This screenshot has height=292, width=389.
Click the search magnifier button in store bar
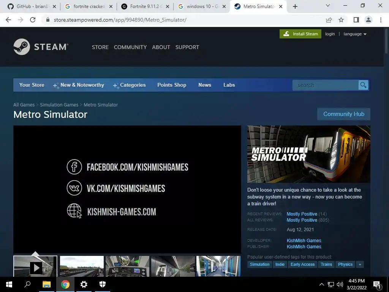pos(363,85)
